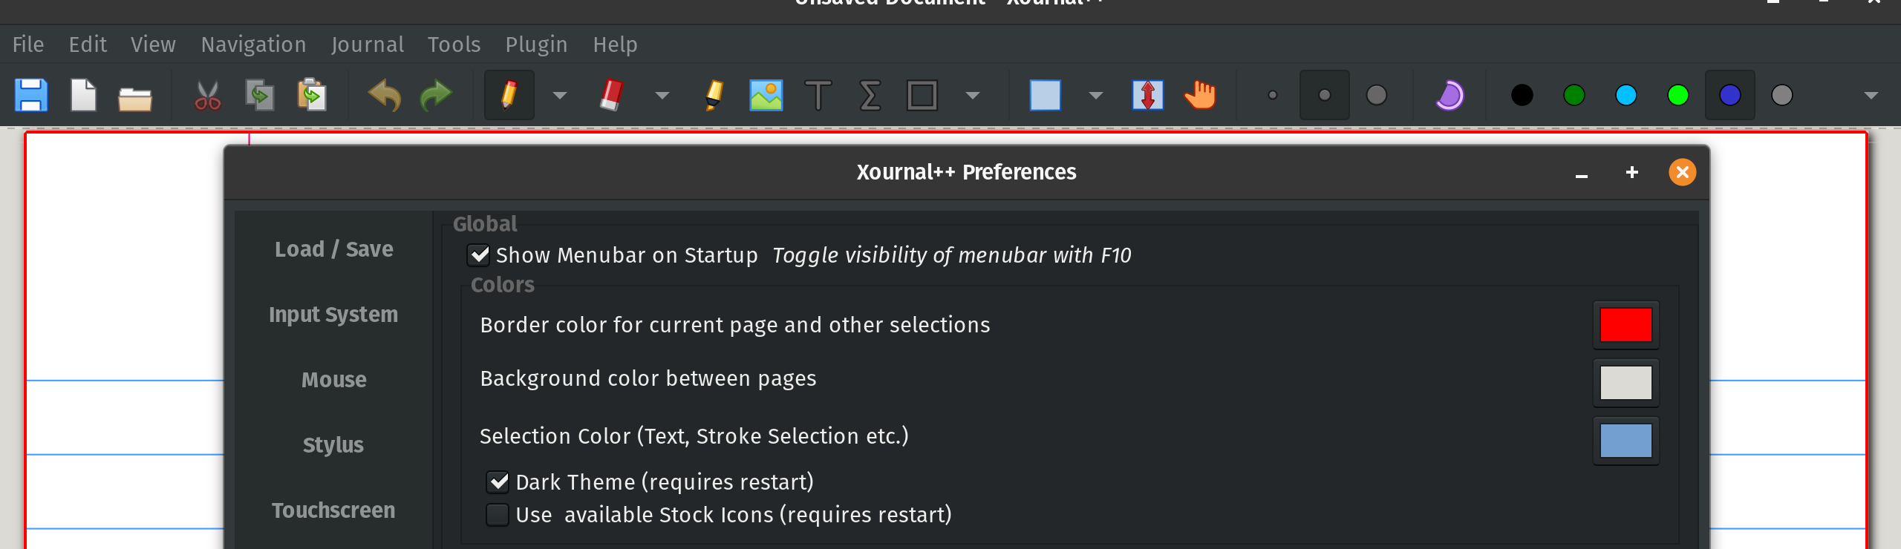
Task: Select the Pen tool
Action: [x=508, y=95]
